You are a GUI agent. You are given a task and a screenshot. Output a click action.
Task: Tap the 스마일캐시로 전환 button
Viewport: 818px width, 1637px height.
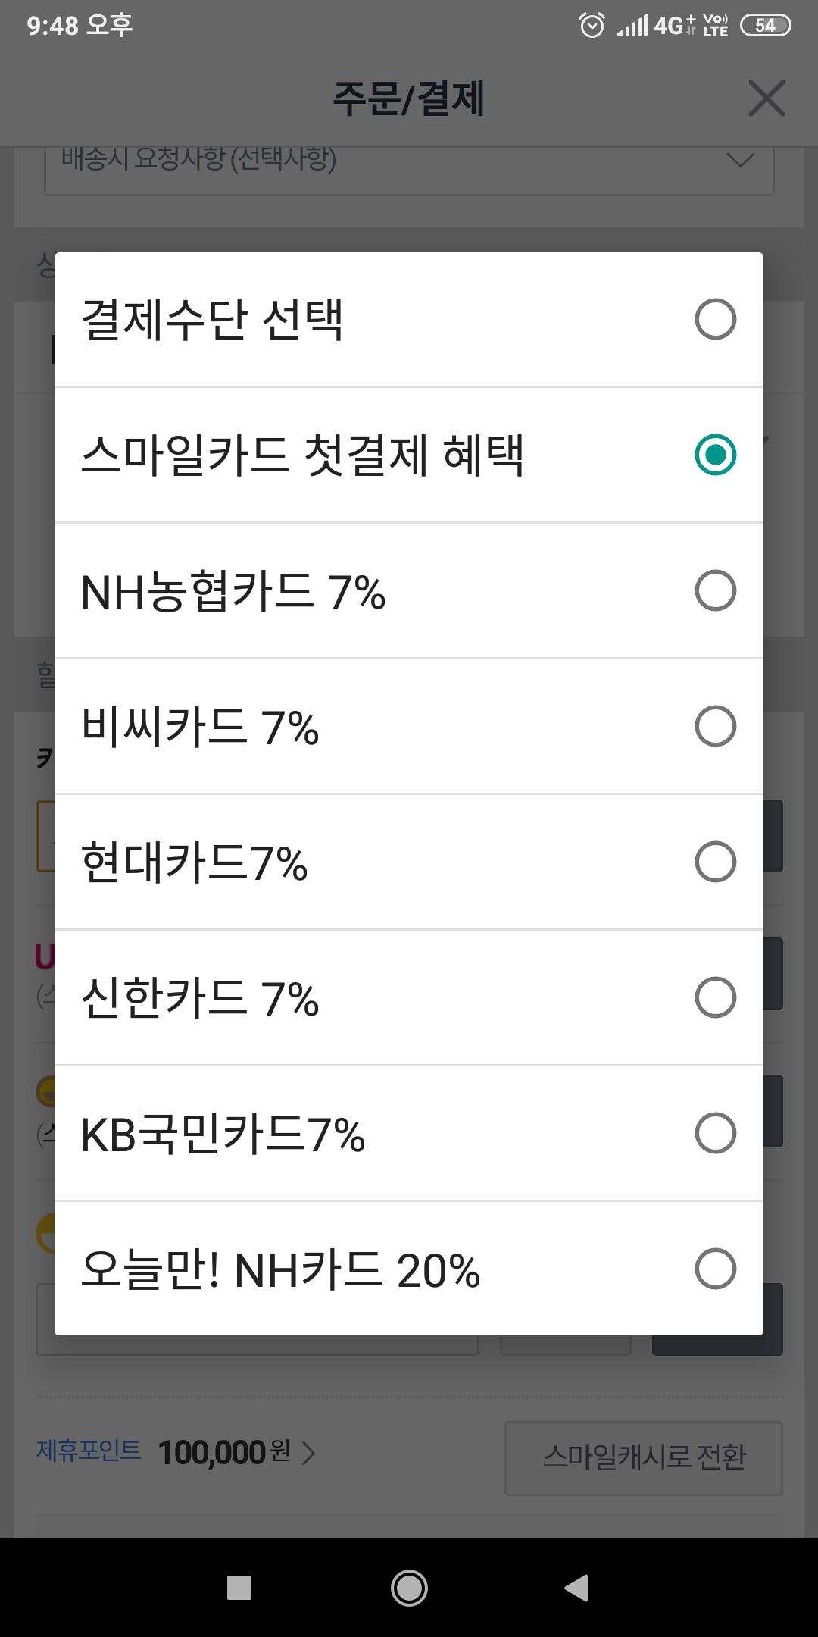pos(643,1457)
